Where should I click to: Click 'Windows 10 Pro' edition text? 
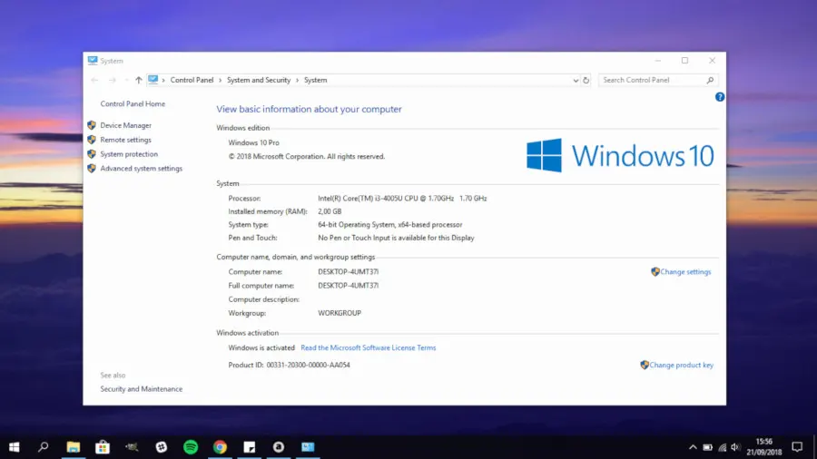tap(254, 142)
